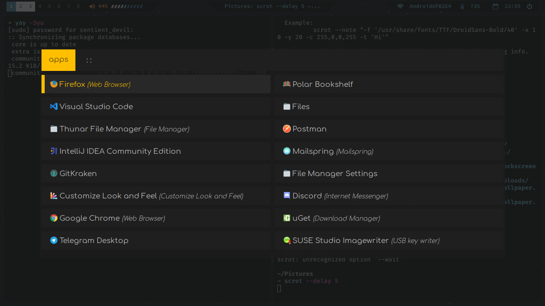Launch Postman entry
This screenshot has height=306, width=545.
(389, 129)
